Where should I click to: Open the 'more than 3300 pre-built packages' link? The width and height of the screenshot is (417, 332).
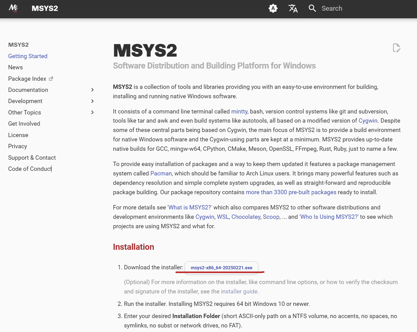(x=291, y=192)
